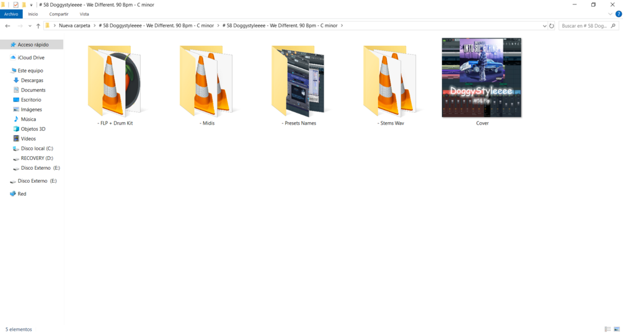Expand the ribbon with the chevron

[x=610, y=14]
